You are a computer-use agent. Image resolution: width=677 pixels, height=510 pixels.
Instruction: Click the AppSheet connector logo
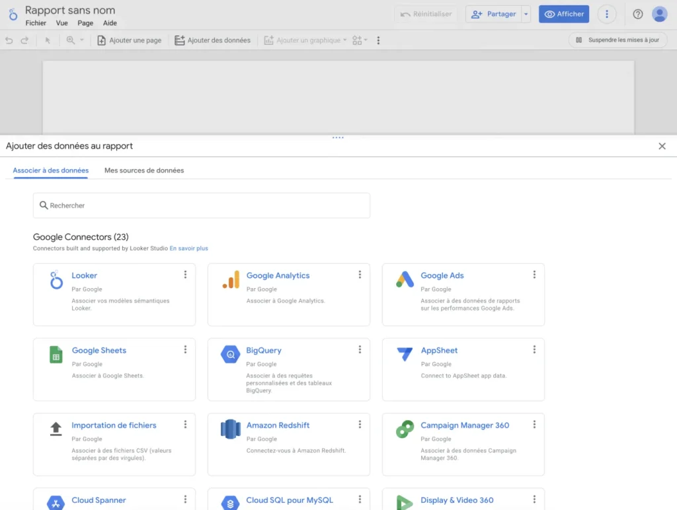(x=405, y=354)
